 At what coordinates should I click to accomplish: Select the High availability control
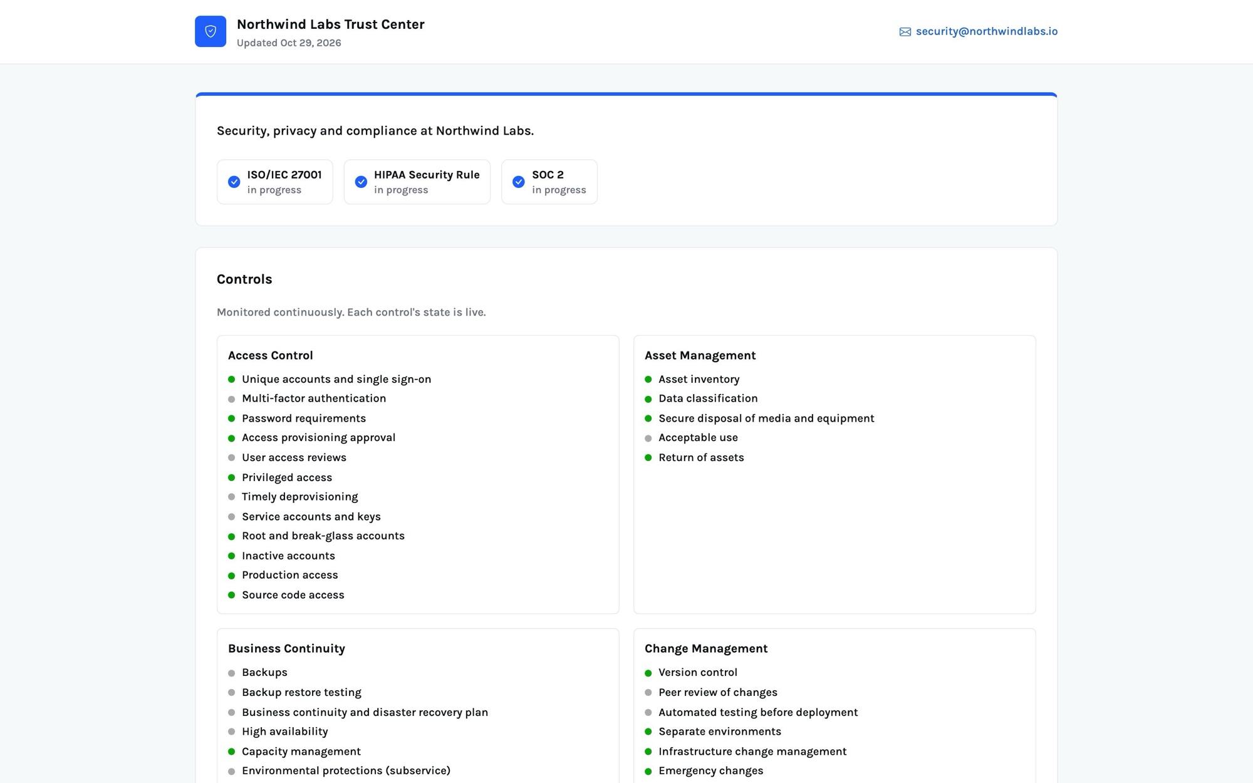[285, 732]
